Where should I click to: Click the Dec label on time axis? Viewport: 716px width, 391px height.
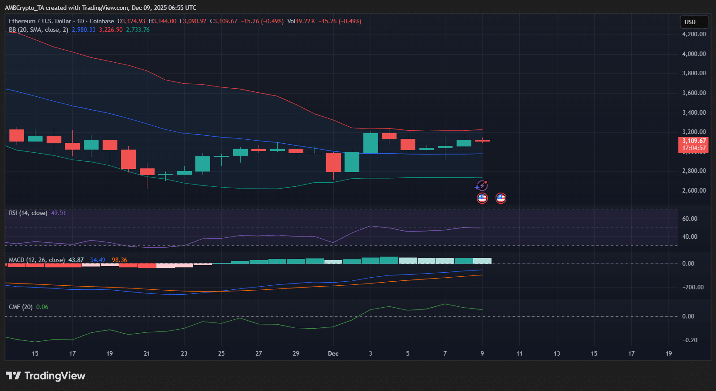click(333, 353)
